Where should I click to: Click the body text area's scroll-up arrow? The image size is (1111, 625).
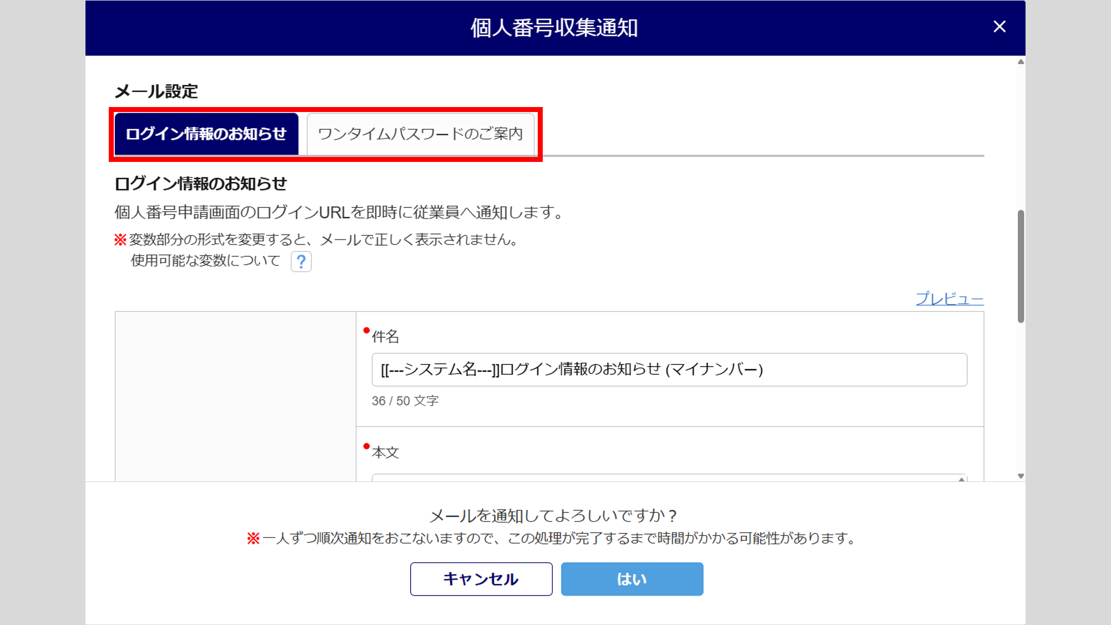[961, 479]
